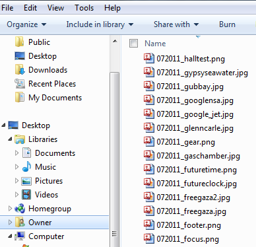Select the 072011_gear.png file icon
256x247 pixels.
point(149,141)
